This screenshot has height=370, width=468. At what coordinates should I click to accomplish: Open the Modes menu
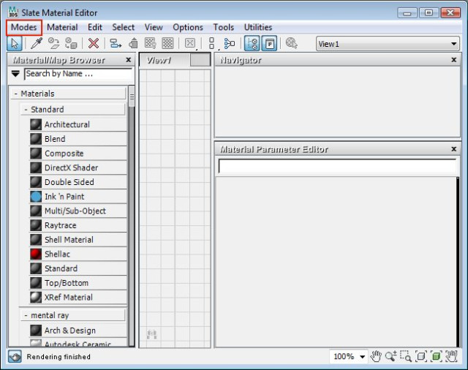pyautogui.click(x=24, y=27)
